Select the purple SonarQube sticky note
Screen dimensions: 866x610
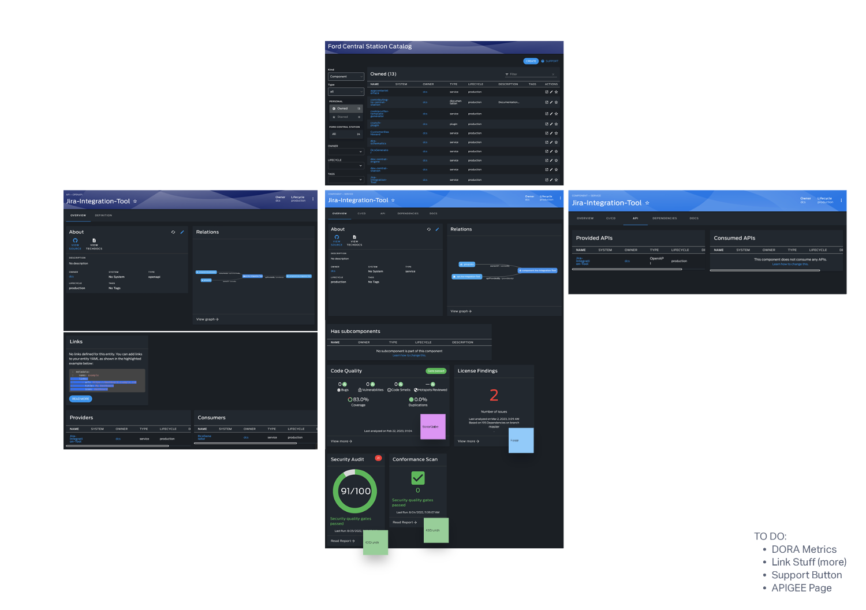pos(433,427)
